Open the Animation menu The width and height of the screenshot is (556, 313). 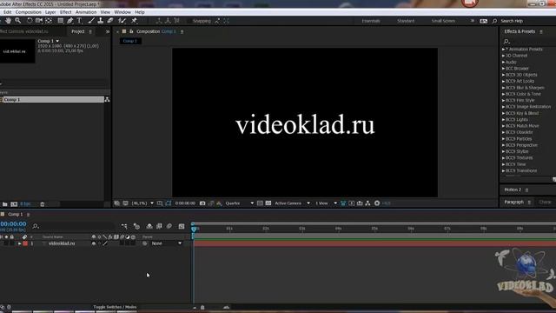[x=86, y=12]
